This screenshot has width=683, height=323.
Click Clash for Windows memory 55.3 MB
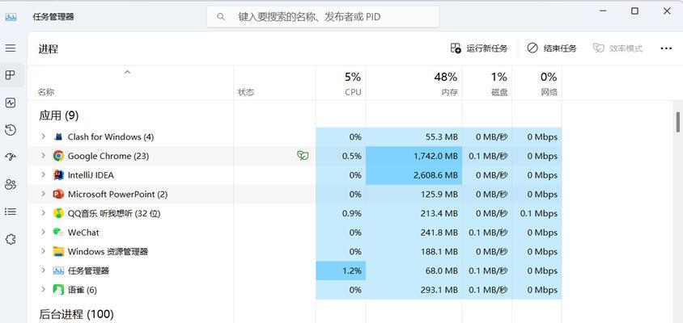pos(442,137)
